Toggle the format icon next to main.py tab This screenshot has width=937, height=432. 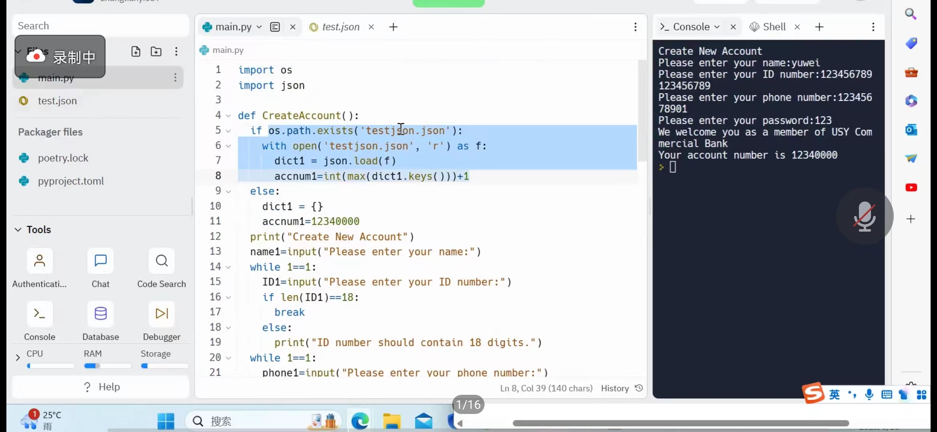[275, 27]
